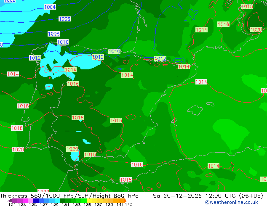The image size is (267, 206).
Task: Click the purple arrow tip of the legend
Action: [x=9, y=201]
